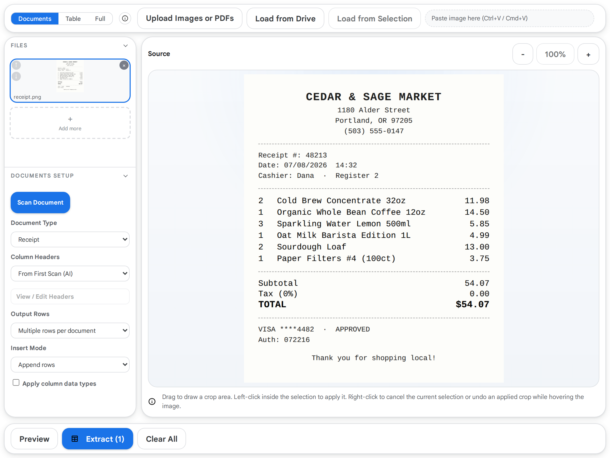
Task: Move receipt.png down with the arrow icon
Action: pyautogui.click(x=16, y=76)
